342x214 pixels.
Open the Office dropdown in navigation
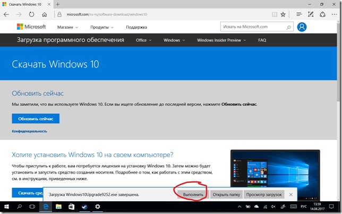pos(143,40)
